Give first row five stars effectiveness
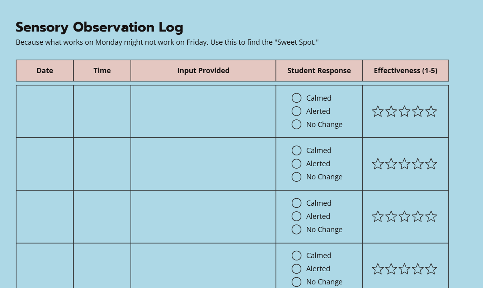Image resolution: width=483 pixels, height=288 pixels. pos(431,111)
